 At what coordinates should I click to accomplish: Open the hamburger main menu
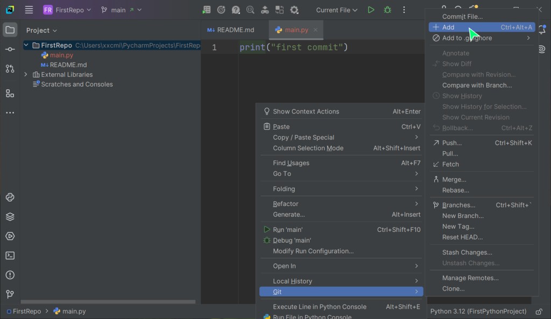(x=29, y=10)
